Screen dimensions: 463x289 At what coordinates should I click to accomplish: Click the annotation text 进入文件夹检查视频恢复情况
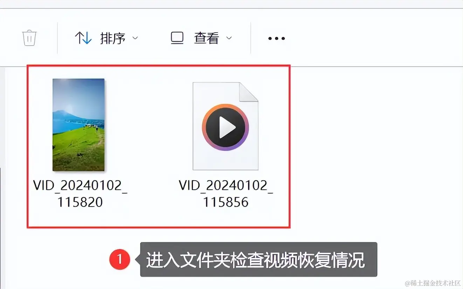pos(256,260)
